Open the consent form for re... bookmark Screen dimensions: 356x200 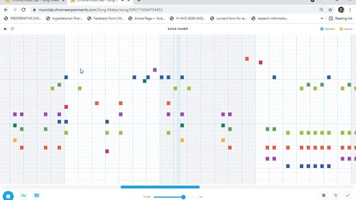point(229,18)
